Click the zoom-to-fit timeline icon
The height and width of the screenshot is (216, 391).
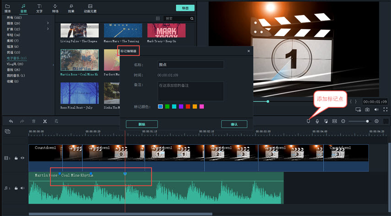pyautogui.click(x=335, y=121)
